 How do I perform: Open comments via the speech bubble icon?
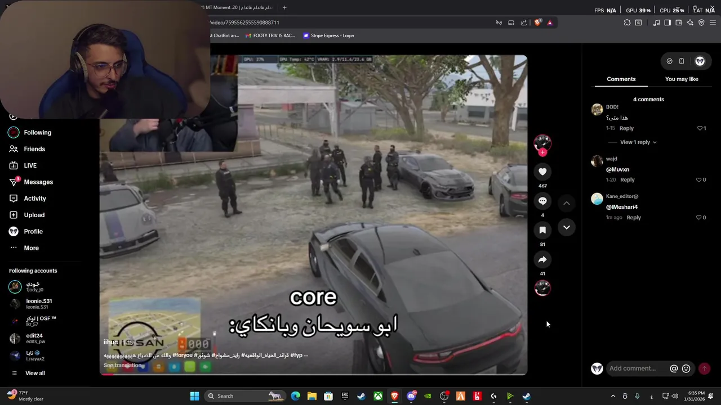click(542, 201)
